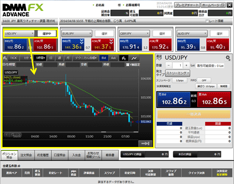The height and width of the screenshot is (184, 234).
Task: Switch chart to line graph icon
Action: click(134, 58)
